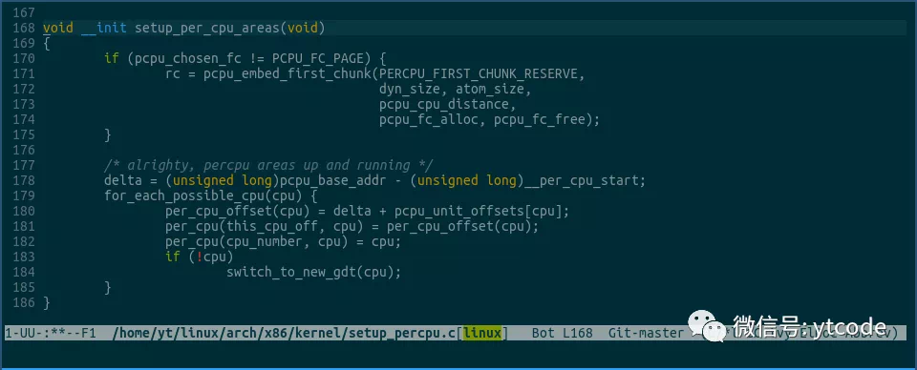Click pcpu_embed_first_chunk call on line 171

288,73
